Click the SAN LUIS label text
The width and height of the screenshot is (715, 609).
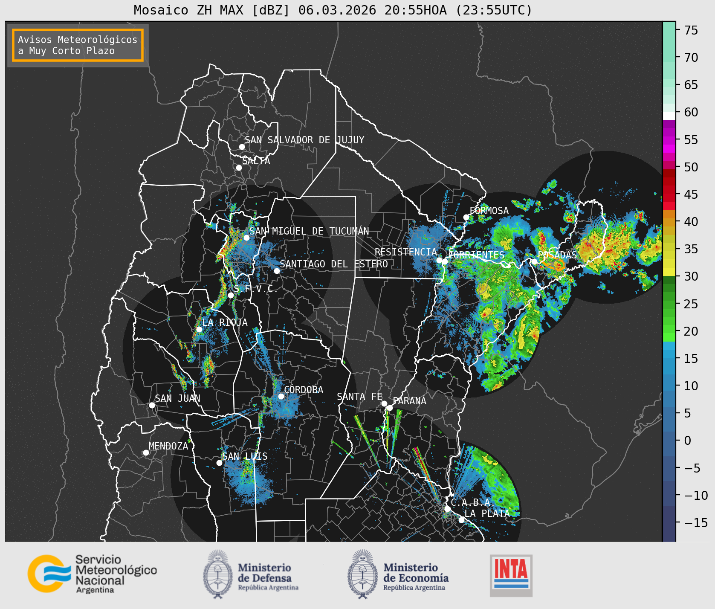click(245, 456)
